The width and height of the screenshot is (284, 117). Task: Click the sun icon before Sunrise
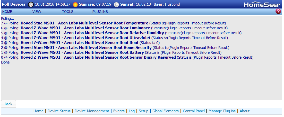pos(75,5)
